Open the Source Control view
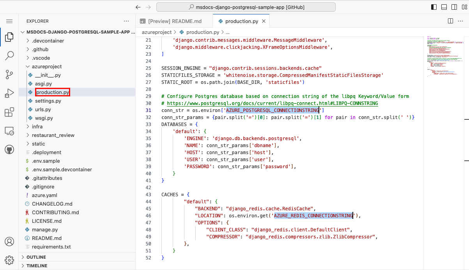Screen dimensions: 469x270 pos(9,75)
